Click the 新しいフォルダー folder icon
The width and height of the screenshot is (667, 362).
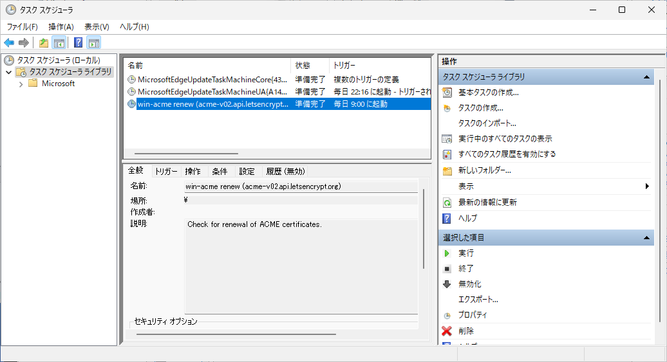pyautogui.click(x=447, y=171)
